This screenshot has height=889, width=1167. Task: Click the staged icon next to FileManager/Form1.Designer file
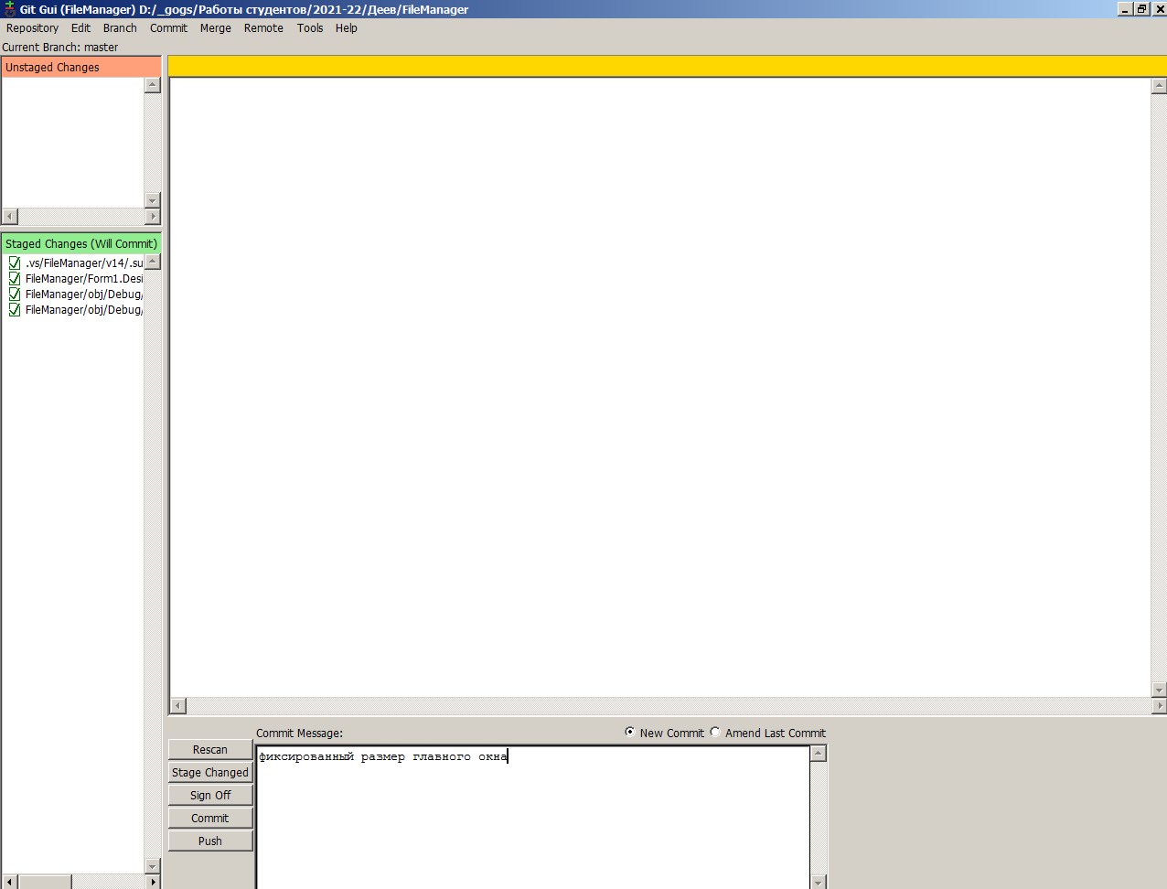pos(15,279)
